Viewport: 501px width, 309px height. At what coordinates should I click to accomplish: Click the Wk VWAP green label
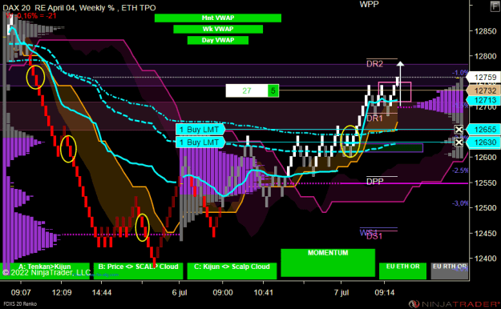218,29
